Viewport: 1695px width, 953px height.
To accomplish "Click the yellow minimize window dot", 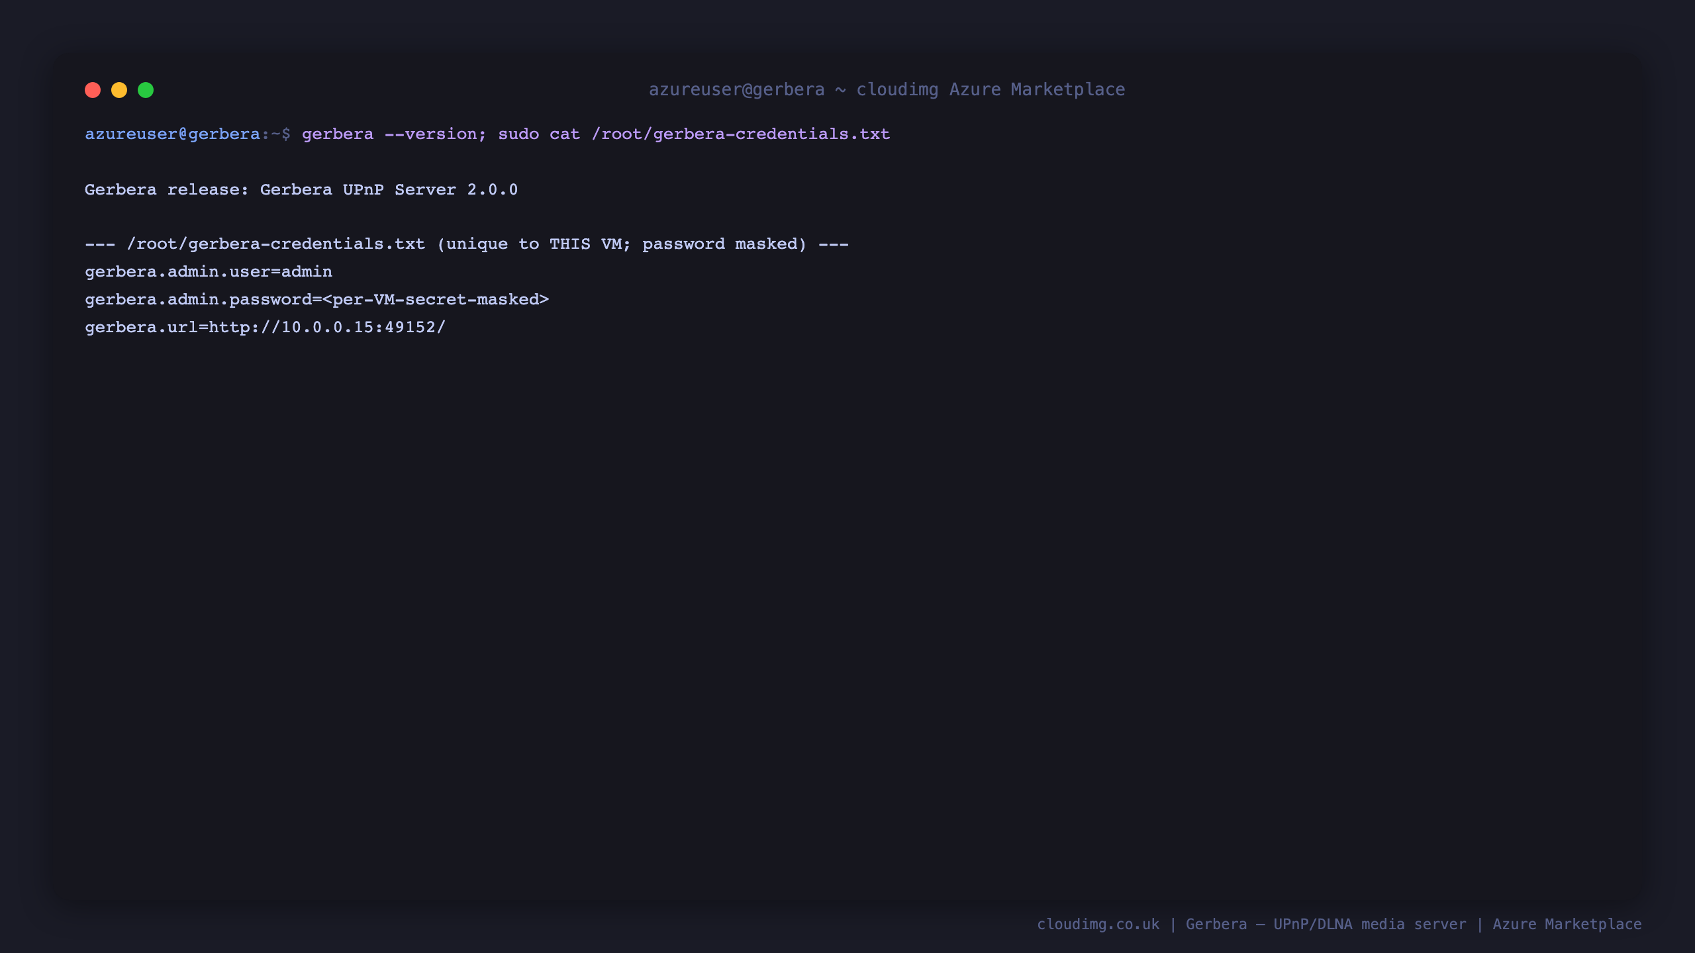I will (119, 90).
